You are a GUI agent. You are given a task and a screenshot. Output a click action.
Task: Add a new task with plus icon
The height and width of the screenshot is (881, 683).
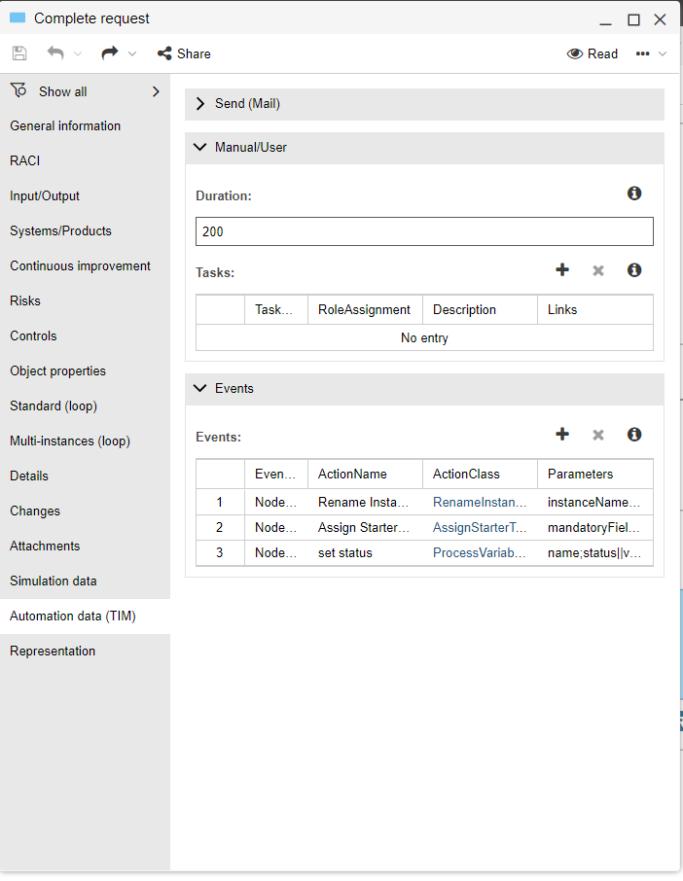tap(562, 270)
